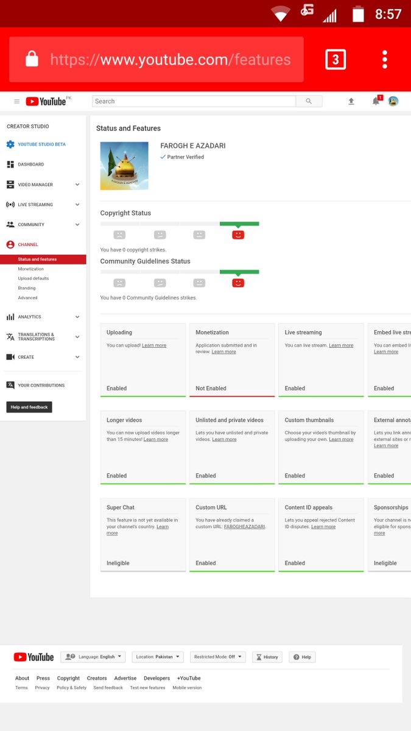The image size is (411, 731).
Task: Click the Channel person icon
Action: (10, 244)
